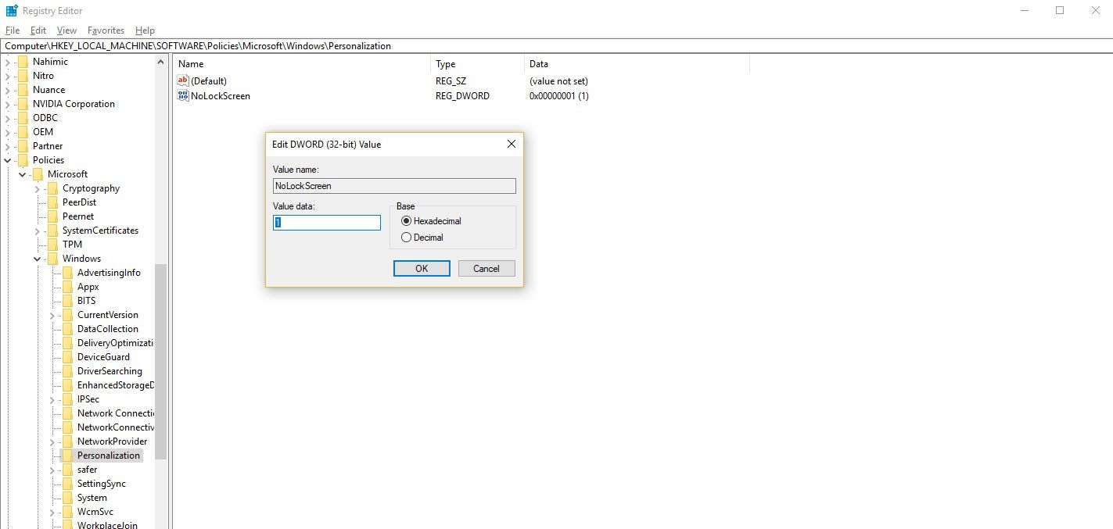Click the Value name field
The height and width of the screenshot is (529, 1113).
tap(394, 186)
